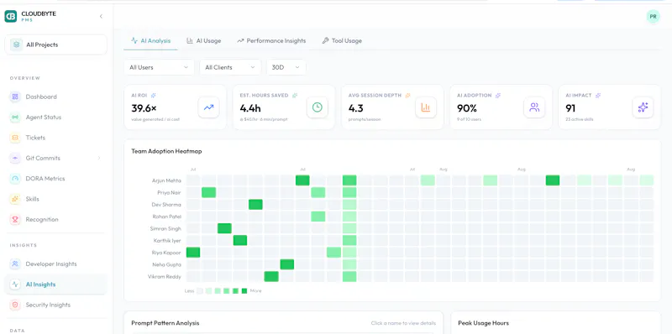Click the AI Adoption users icon
The height and width of the screenshot is (334, 672).
(534, 107)
